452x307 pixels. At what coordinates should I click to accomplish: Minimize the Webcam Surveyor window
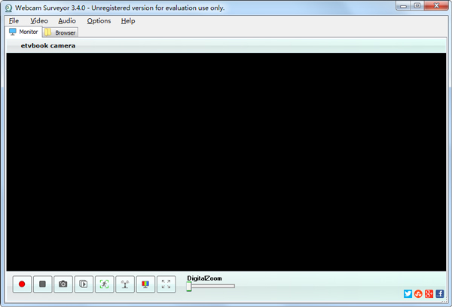[x=403, y=6]
